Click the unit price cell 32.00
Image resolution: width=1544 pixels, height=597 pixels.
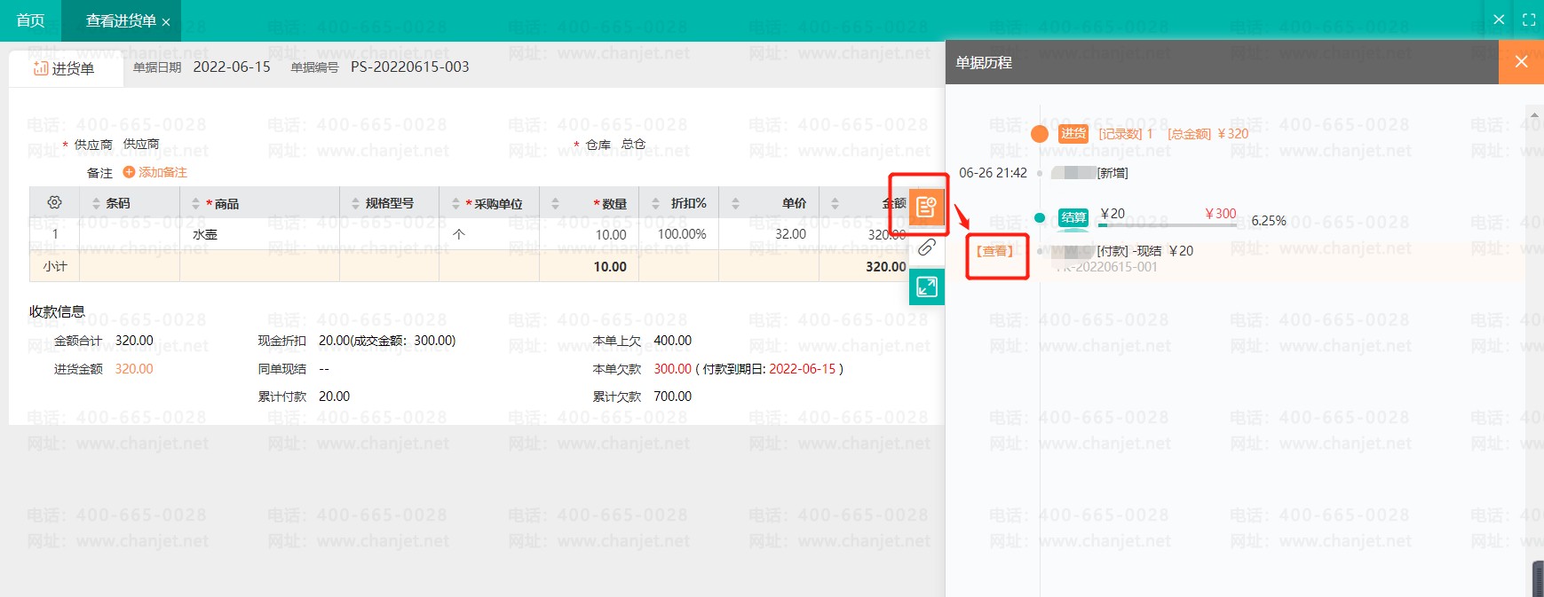point(790,234)
